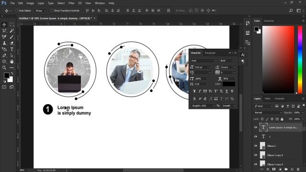Open the Group auto-select dropdown

41,11
